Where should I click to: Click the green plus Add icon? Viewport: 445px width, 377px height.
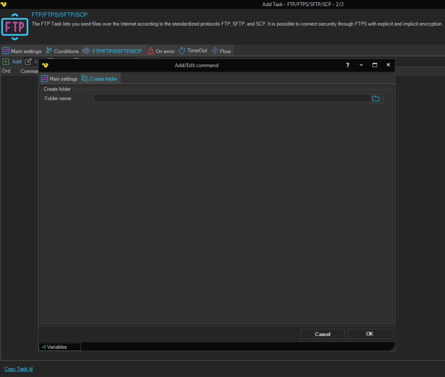[6, 62]
